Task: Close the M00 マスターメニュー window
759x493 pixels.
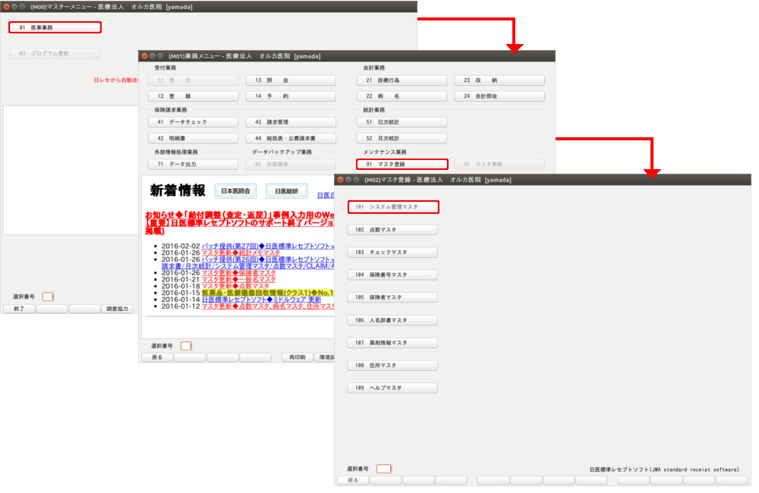Action: click(6, 7)
